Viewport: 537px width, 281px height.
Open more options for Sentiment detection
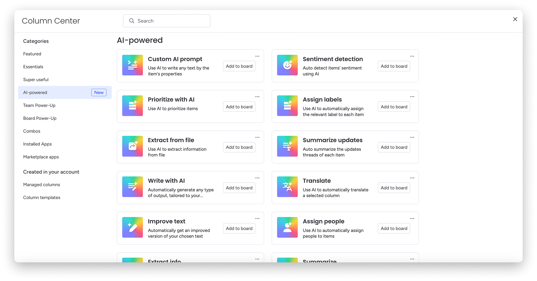[412, 56]
